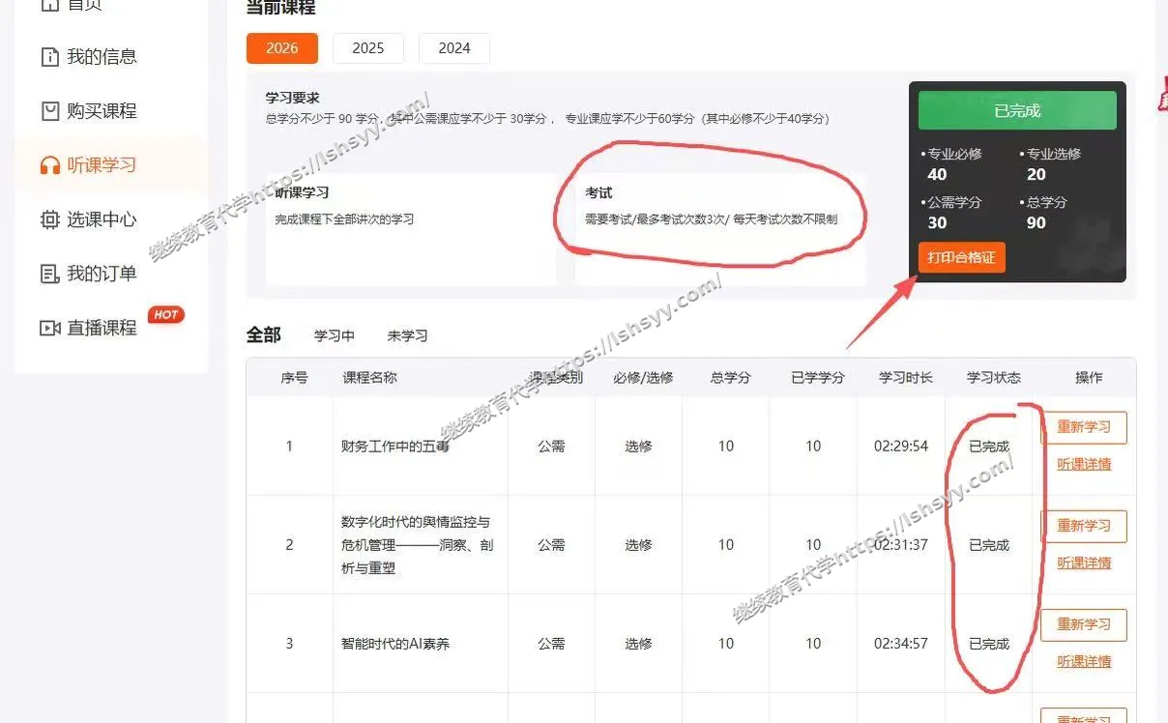Click the 购买课程 shopping bag icon
This screenshot has width=1168, height=723.
[x=50, y=111]
